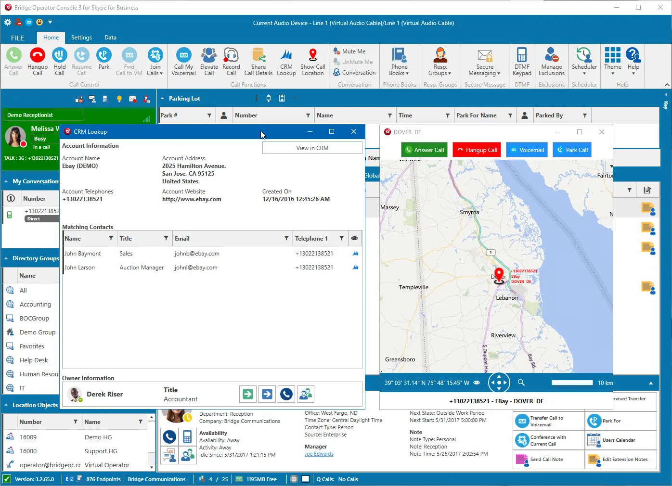Viewport: 672px width, 486px height.
Task: Open CRM Lookup from the ribbon
Action: tap(286, 56)
